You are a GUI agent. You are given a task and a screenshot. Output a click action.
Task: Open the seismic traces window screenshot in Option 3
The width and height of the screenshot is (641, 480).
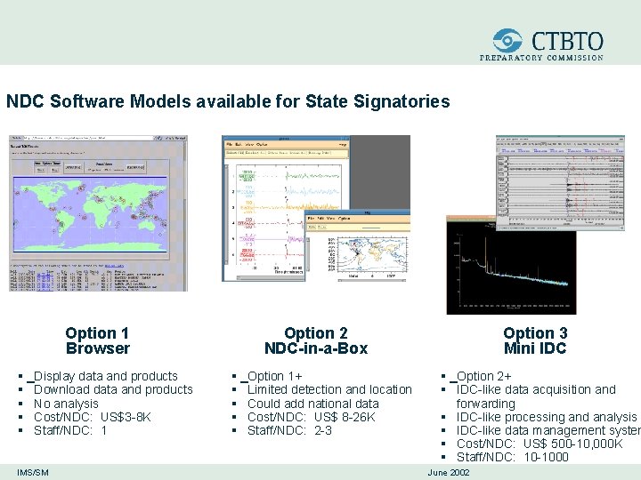[x=560, y=183]
